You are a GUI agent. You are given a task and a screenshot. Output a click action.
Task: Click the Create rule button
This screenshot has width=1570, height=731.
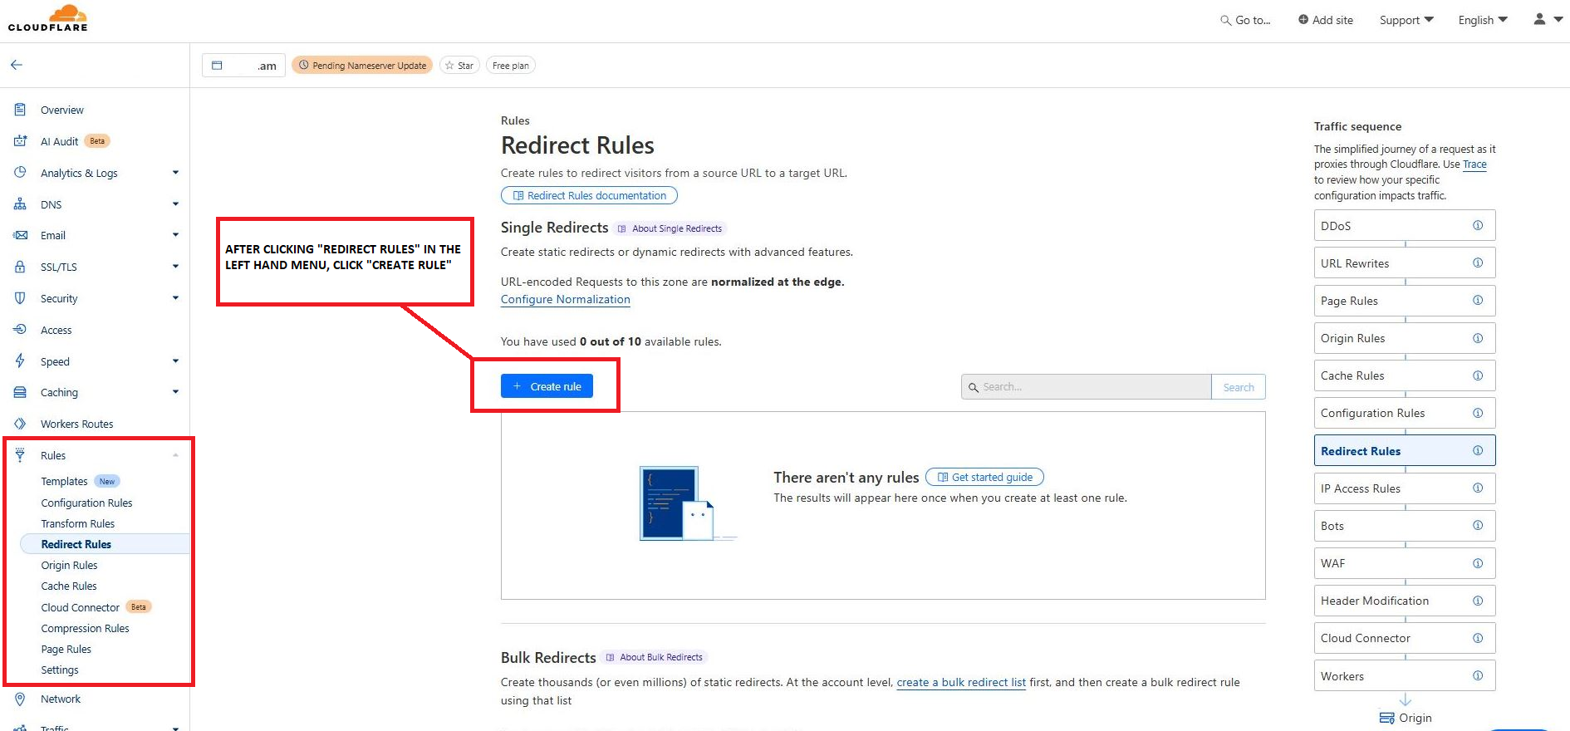click(x=547, y=386)
